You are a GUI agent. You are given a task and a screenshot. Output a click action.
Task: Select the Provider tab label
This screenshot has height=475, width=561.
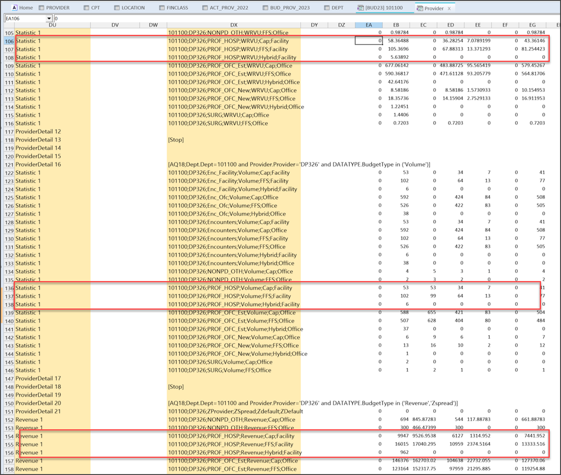[433, 8]
